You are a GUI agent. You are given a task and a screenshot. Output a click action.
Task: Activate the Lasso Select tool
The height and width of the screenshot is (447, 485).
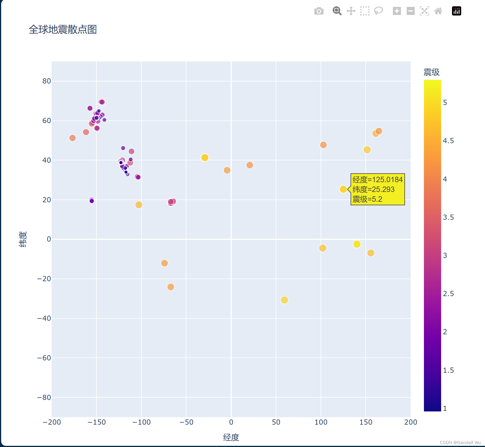[378, 11]
